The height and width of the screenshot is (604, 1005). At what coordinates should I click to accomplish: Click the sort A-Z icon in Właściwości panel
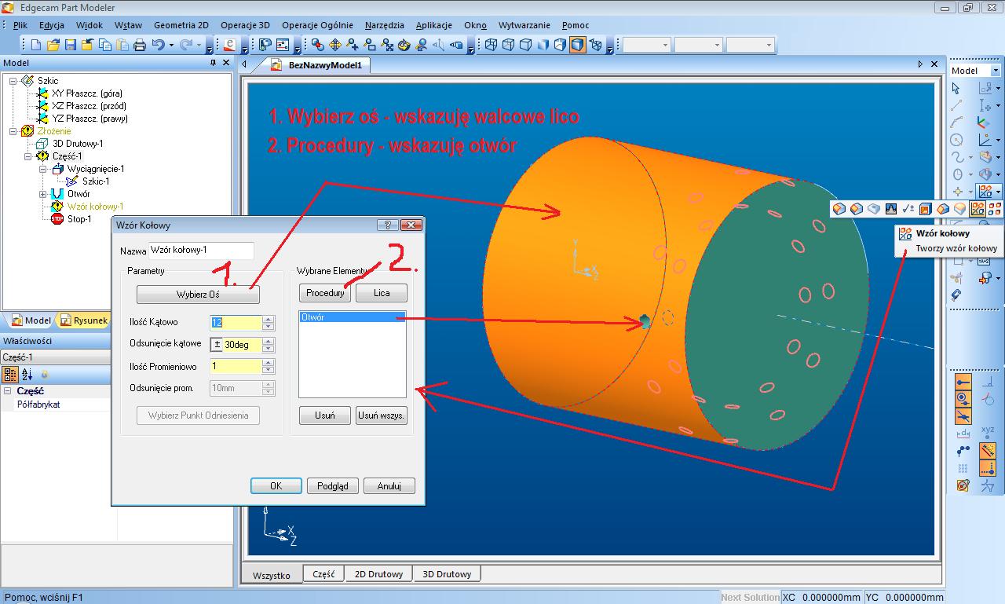click(x=27, y=375)
